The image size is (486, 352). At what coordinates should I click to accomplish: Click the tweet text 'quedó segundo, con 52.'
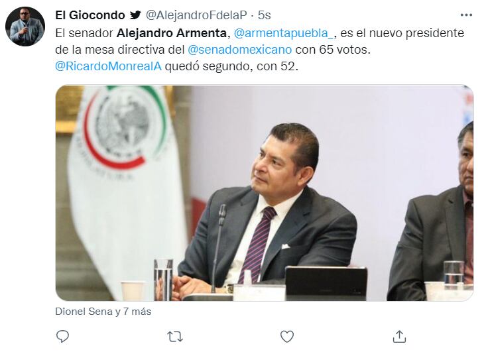click(231, 66)
